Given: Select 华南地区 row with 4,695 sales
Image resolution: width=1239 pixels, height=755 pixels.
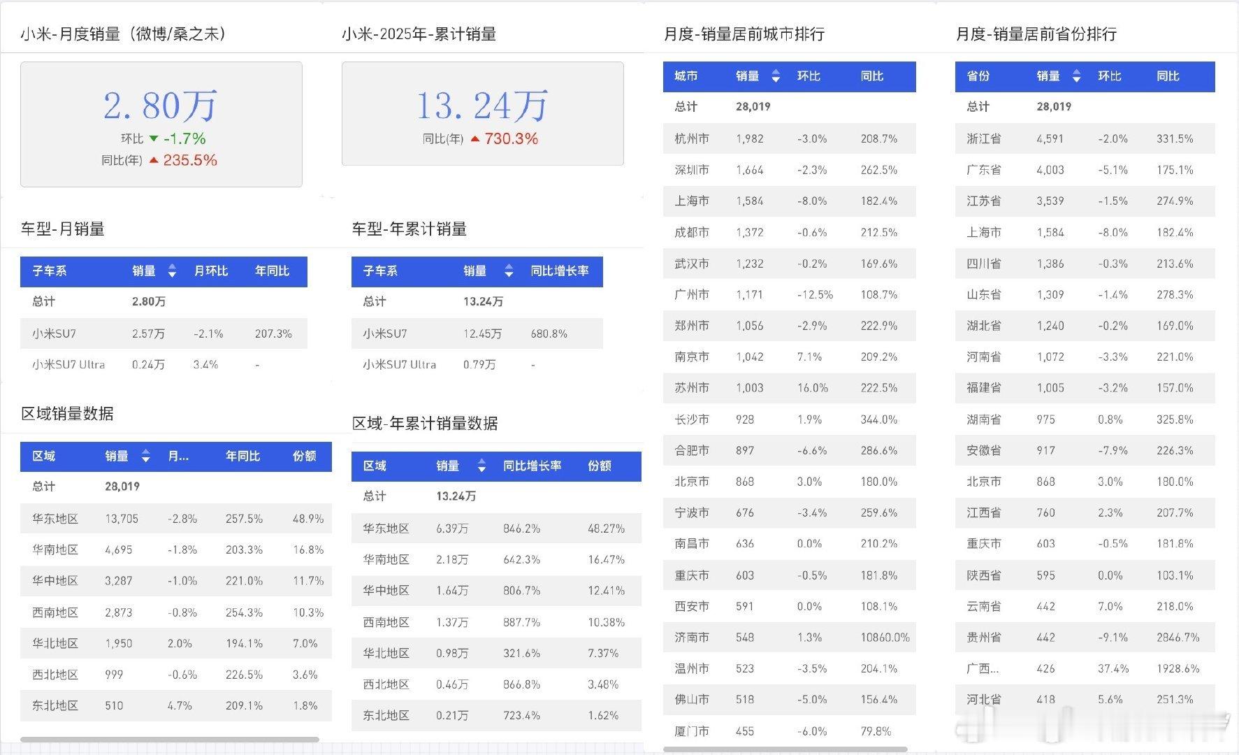Looking at the screenshot, I should pyautogui.click(x=176, y=549).
